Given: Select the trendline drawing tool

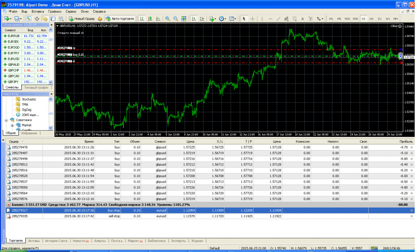Looking at the screenshot, I should pyautogui.click(x=279, y=19).
